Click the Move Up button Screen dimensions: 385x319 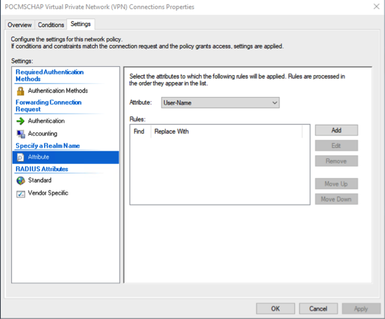pos(336,184)
